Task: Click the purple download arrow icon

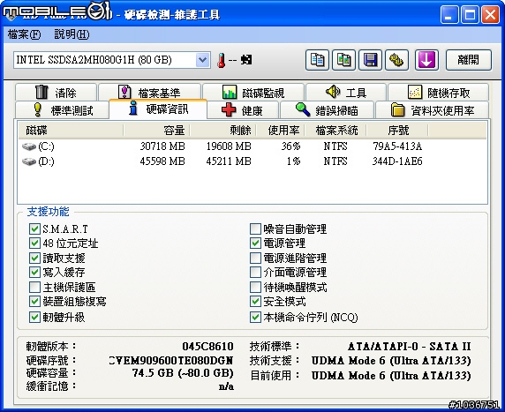Action: pos(426,60)
